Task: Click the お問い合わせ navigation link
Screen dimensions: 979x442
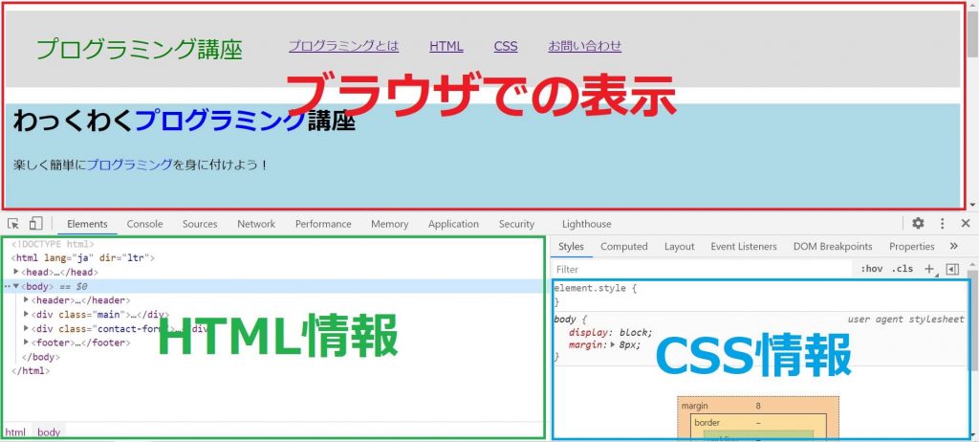Action: click(584, 46)
